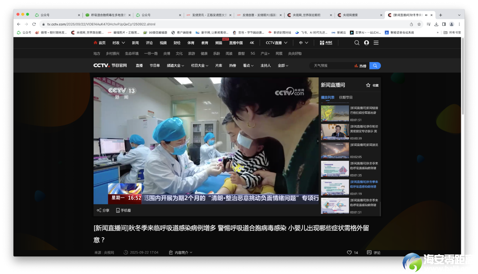Click the 分享 share icon below video
The image size is (478, 274).
[99, 210]
